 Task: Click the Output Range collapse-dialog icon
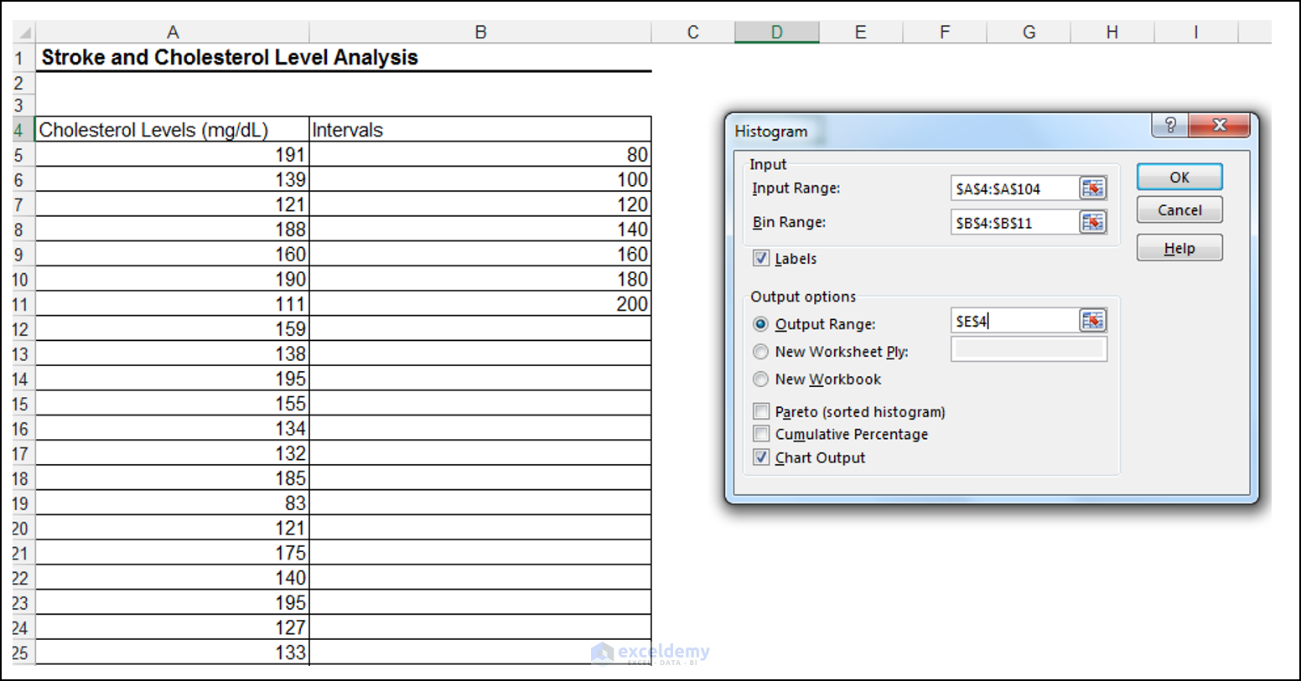1092,321
